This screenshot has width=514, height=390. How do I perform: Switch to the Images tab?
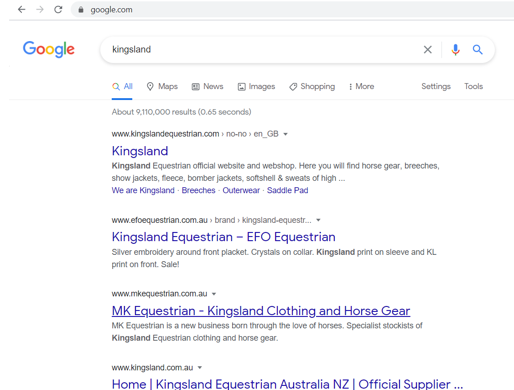click(256, 87)
